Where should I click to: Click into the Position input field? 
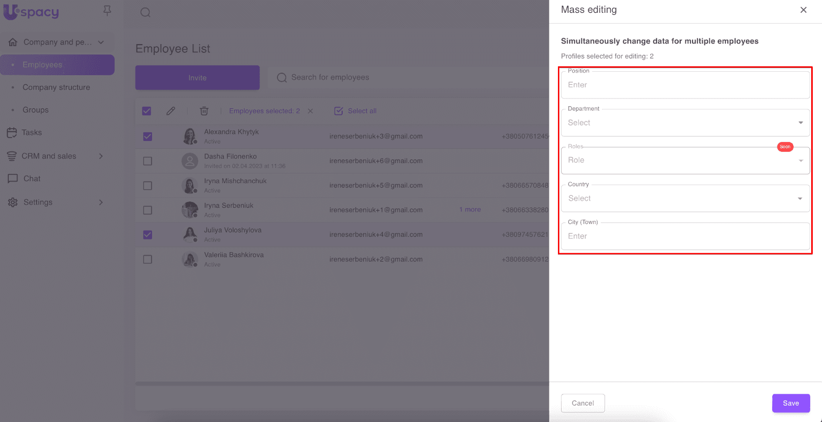click(x=685, y=85)
